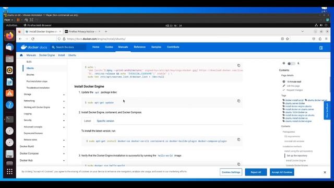
Task: Open the Contribute nav item
Action: pos(173,47)
